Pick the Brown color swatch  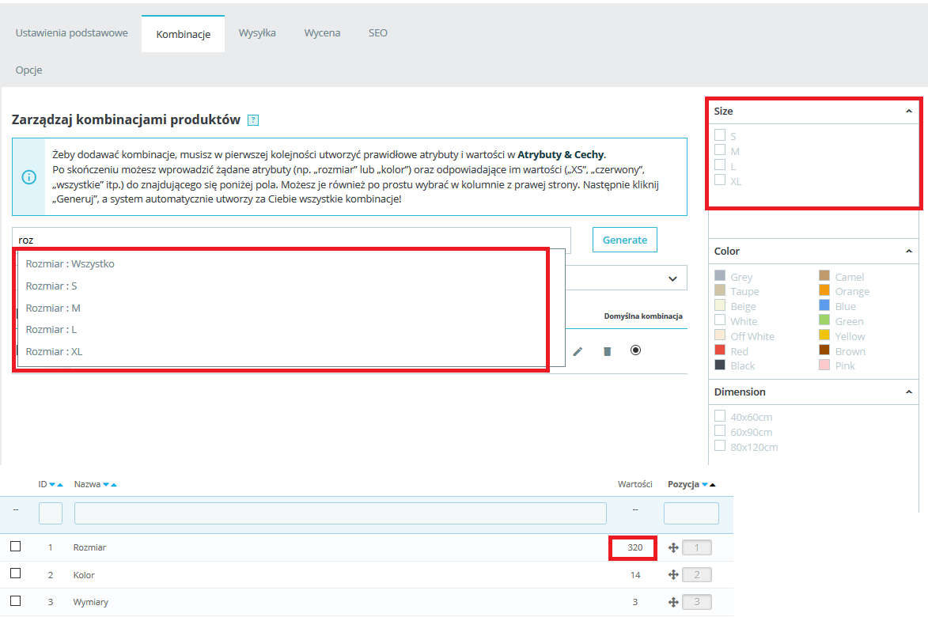824,350
